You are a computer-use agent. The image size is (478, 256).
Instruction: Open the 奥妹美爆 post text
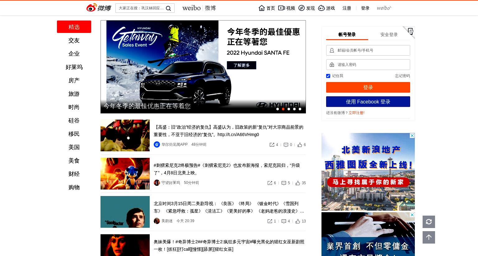point(229,245)
